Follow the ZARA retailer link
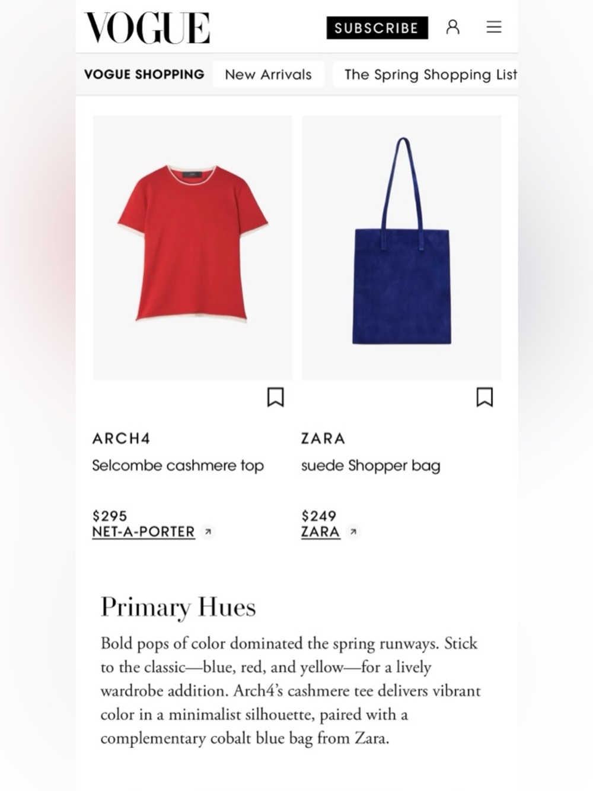This screenshot has height=791, width=593. [x=320, y=532]
